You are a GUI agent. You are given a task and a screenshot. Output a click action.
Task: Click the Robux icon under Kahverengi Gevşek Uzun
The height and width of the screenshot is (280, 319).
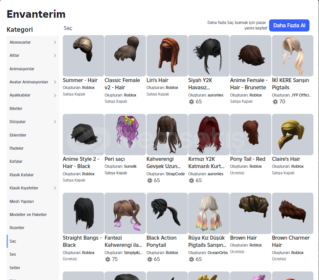(x=150, y=180)
